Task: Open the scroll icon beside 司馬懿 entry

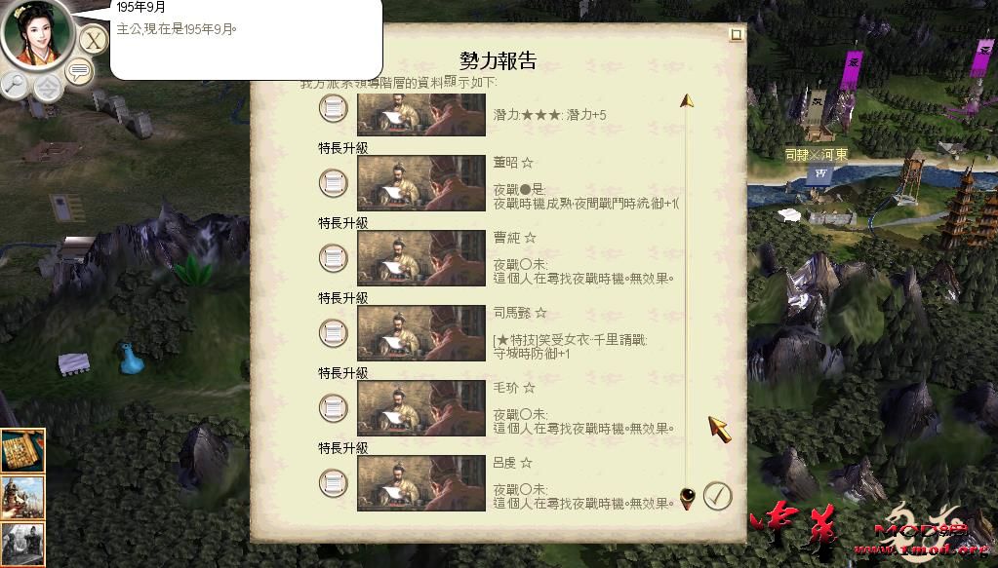Action: [x=333, y=333]
